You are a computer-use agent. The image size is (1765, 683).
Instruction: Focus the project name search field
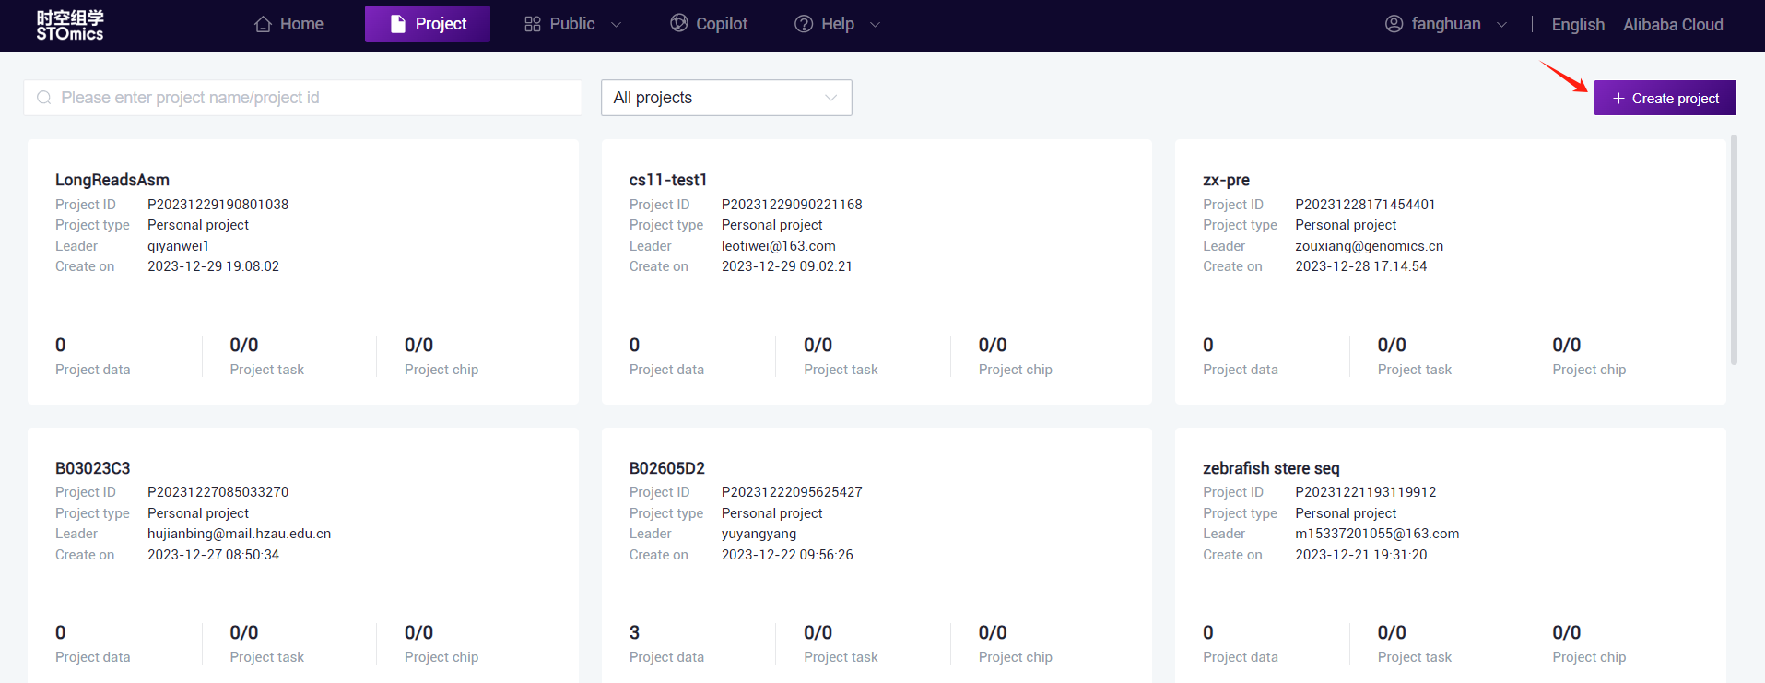tap(302, 98)
